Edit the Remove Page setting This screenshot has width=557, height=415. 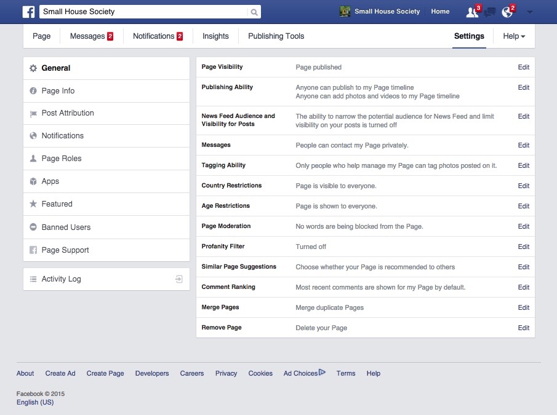pyautogui.click(x=523, y=328)
